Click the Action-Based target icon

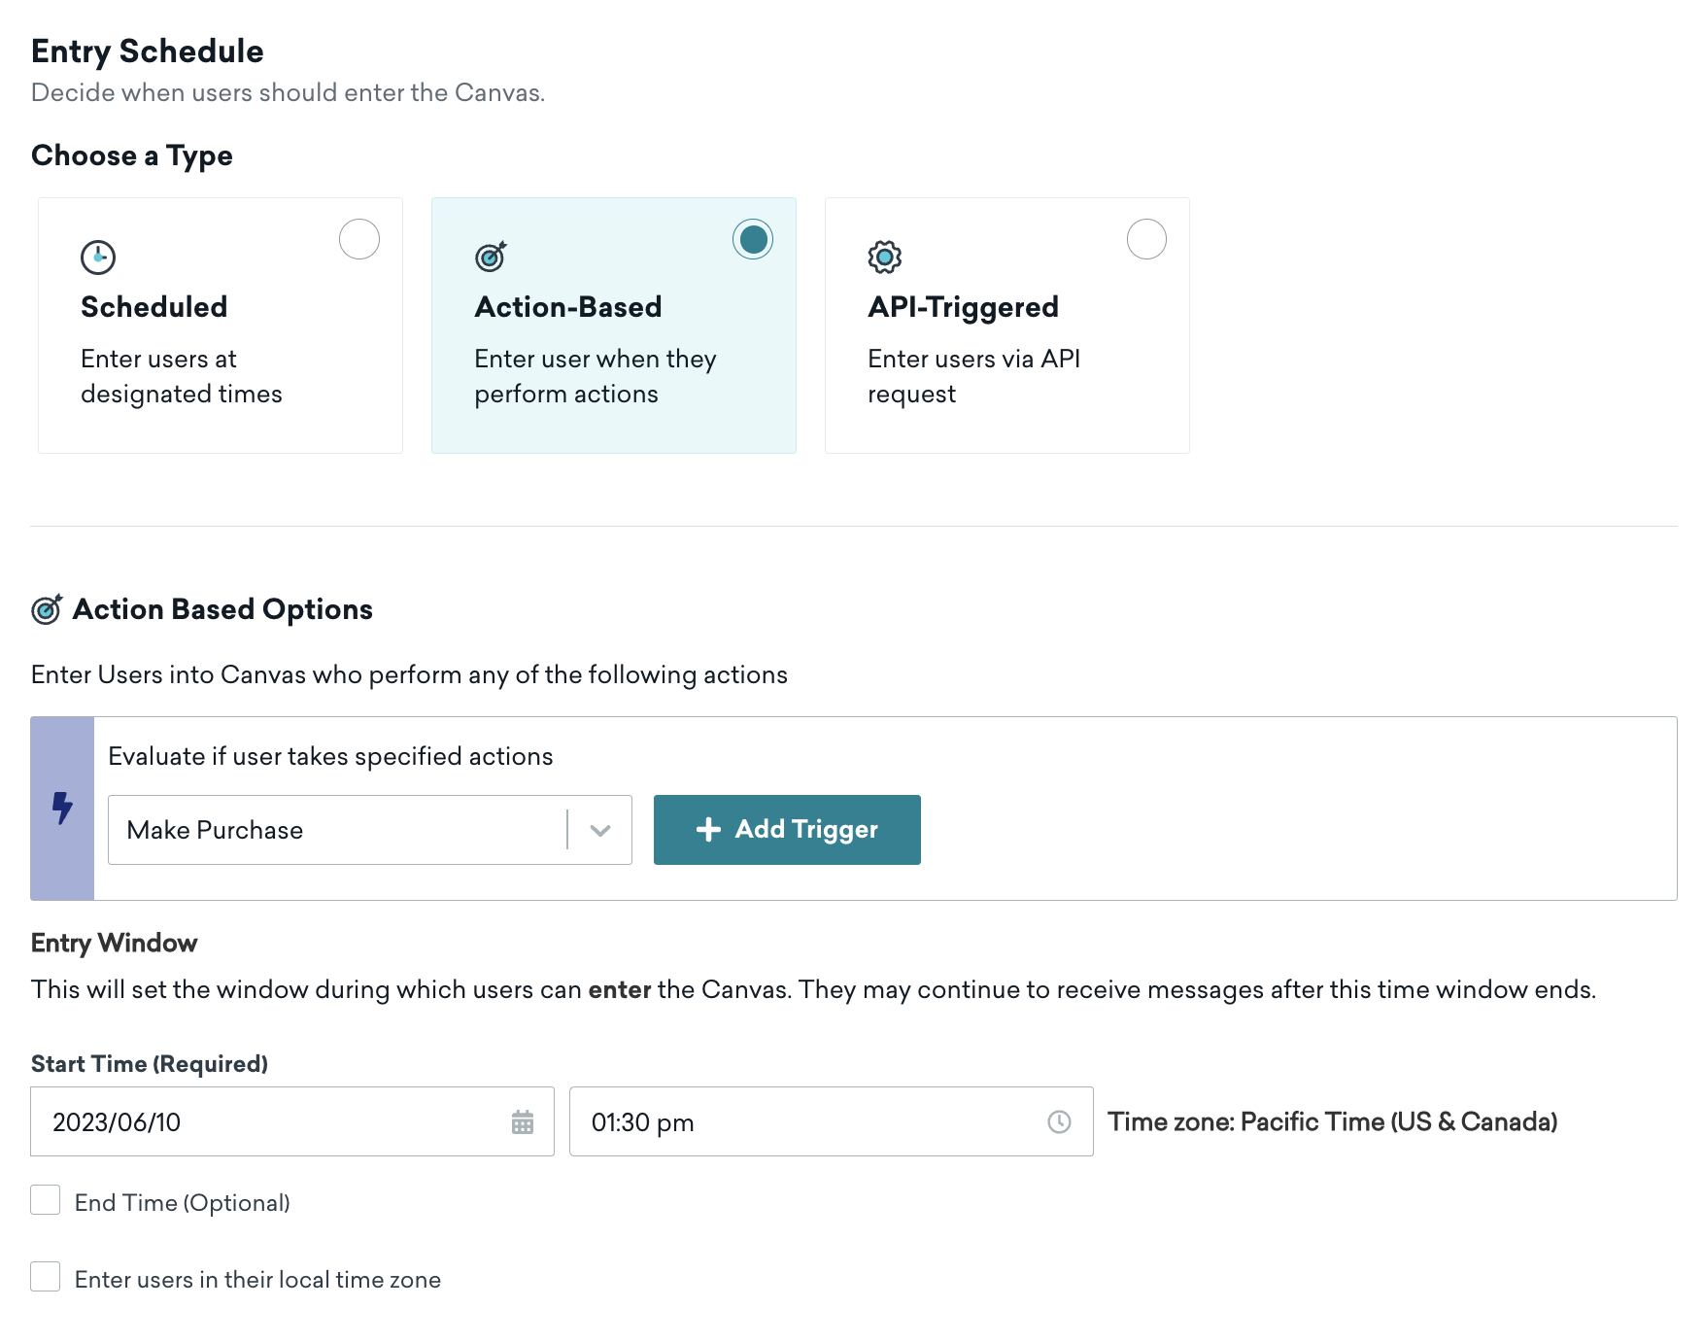point(491,257)
